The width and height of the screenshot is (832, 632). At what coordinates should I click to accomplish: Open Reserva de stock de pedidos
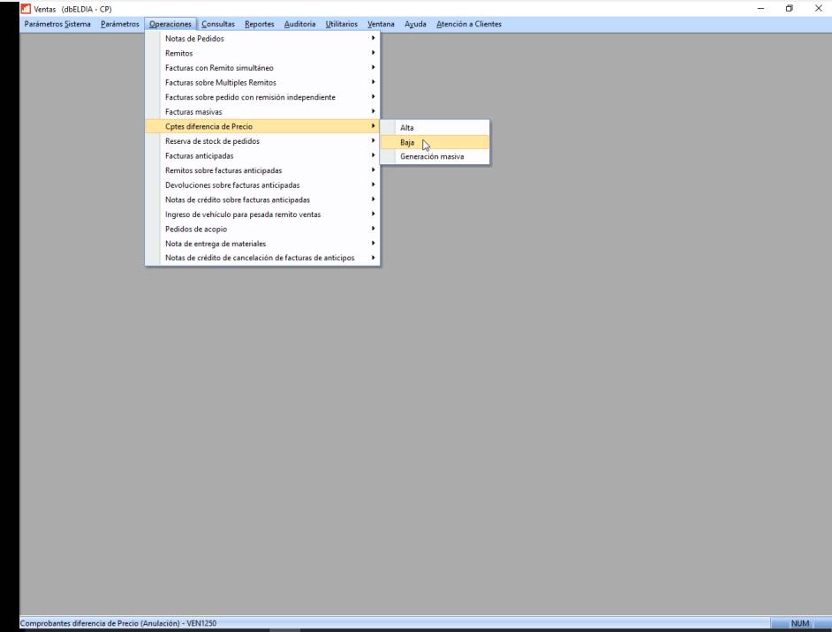[x=212, y=141]
